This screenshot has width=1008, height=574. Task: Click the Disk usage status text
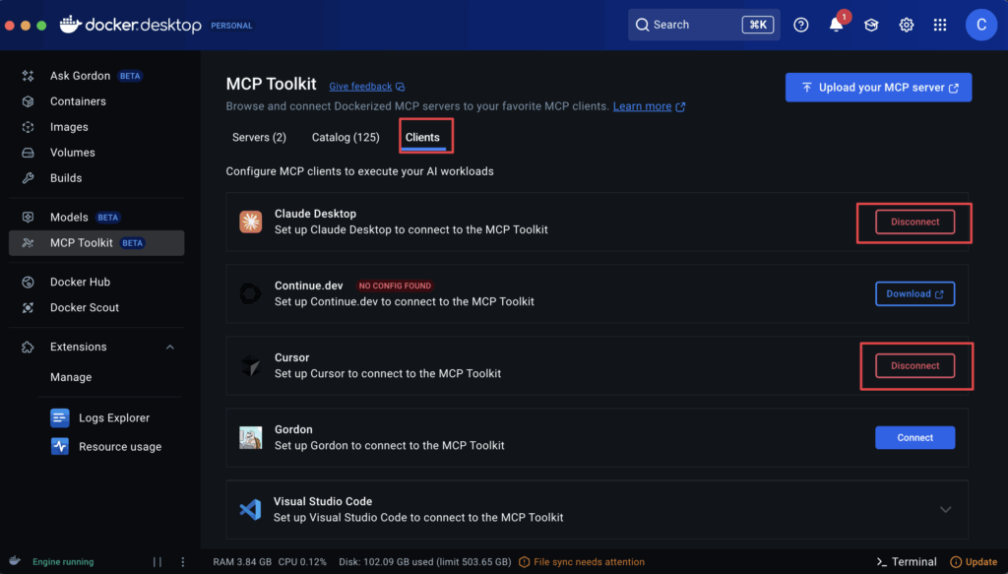(x=425, y=562)
